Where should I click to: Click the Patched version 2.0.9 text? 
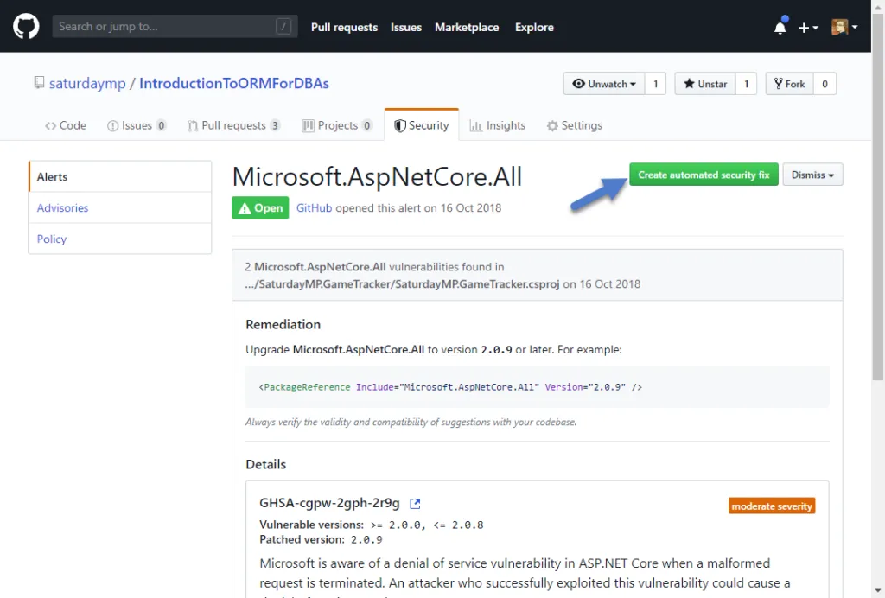tap(321, 539)
